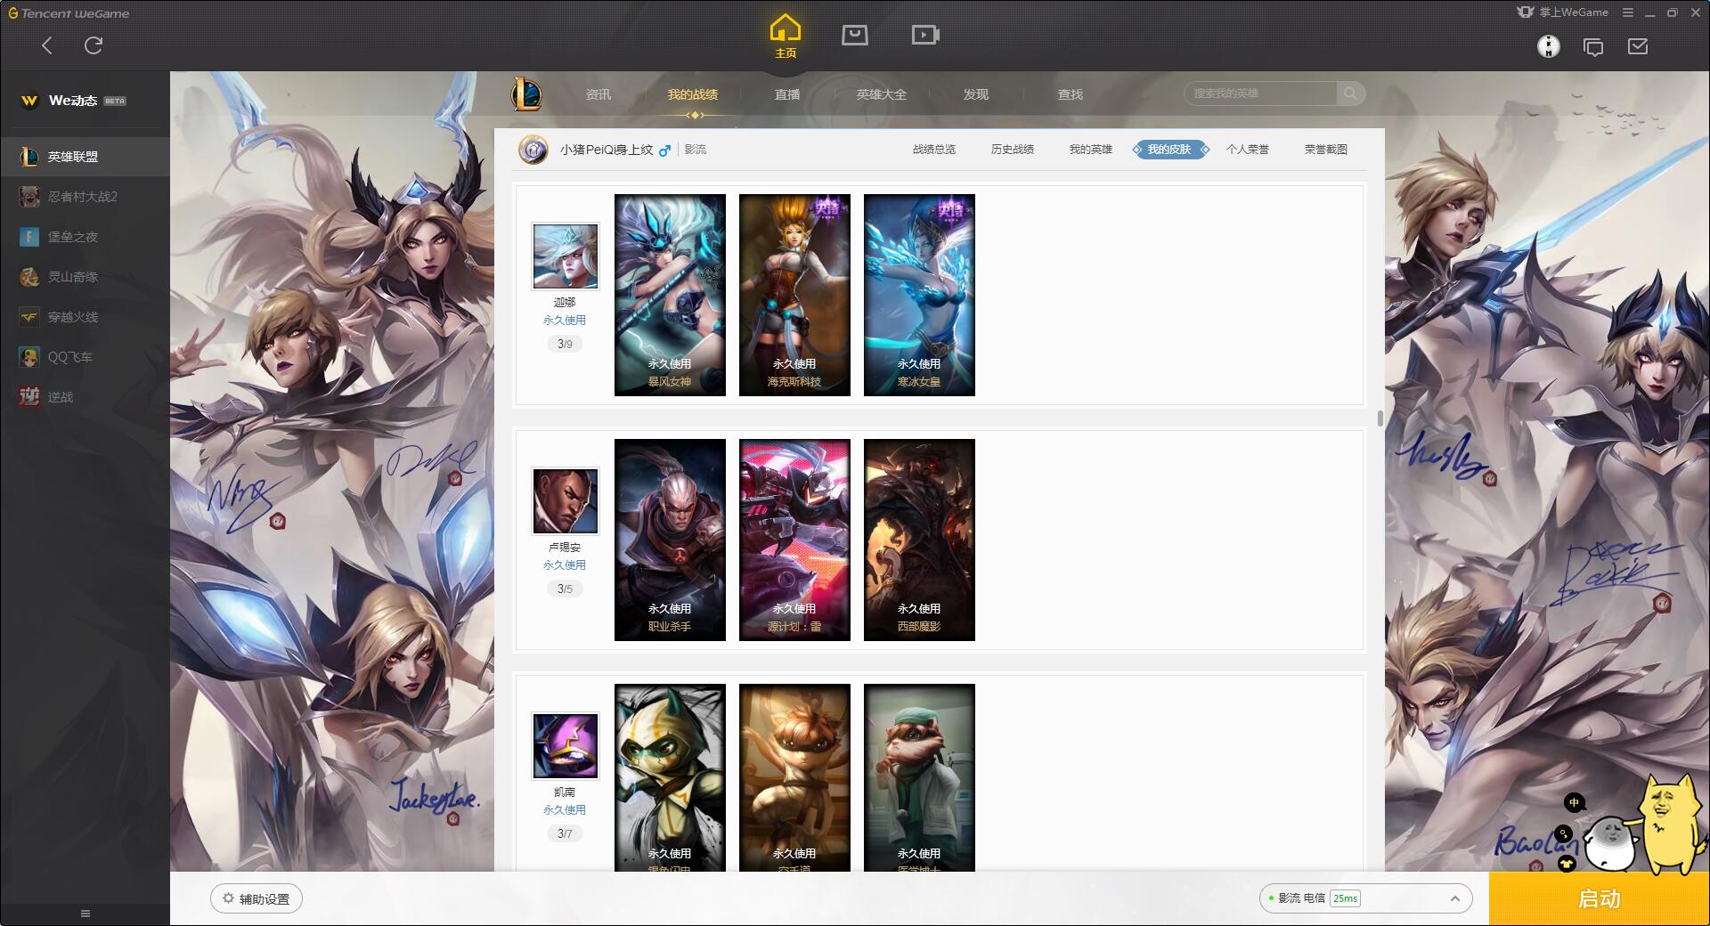Image resolution: width=1710 pixels, height=926 pixels.
Task: Open the 暴风女神 skin card
Action: 670,295
